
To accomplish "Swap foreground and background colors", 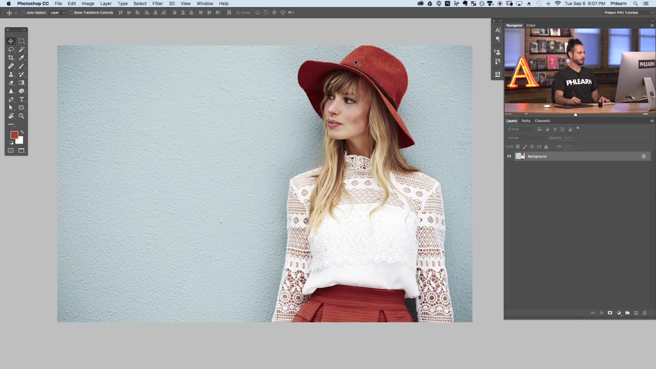I will pos(22,132).
